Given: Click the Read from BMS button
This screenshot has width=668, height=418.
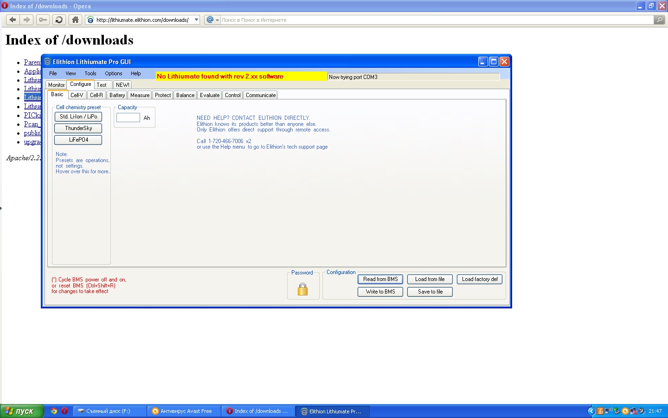Looking at the screenshot, I should [380, 279].
